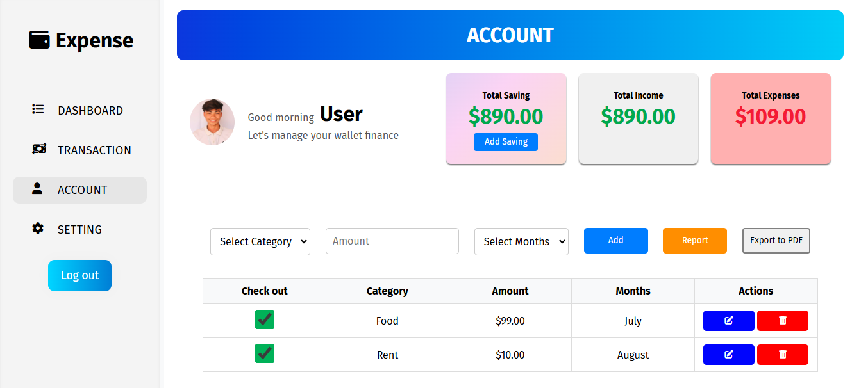This screenshot has width=852, height=388.
Task: Go to the TRANSACTION menu item
Action: pos(94,150)
